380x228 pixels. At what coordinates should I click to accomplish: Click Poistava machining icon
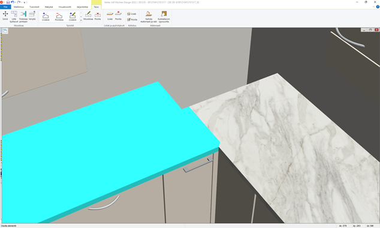pyautogui.click(x=59, y=16)
